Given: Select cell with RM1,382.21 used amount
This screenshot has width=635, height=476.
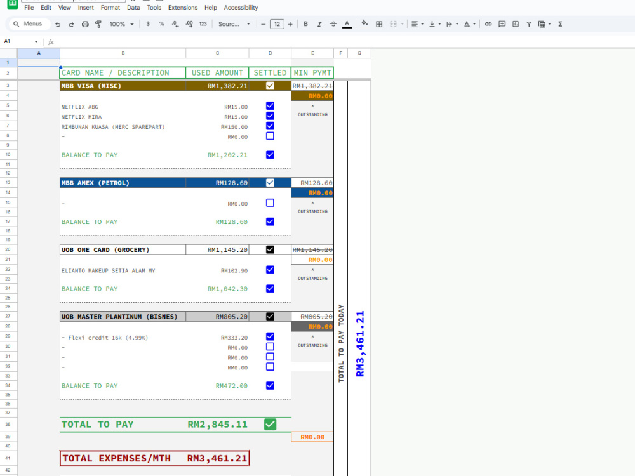Looking at the screenshot, I should (217, 86).
